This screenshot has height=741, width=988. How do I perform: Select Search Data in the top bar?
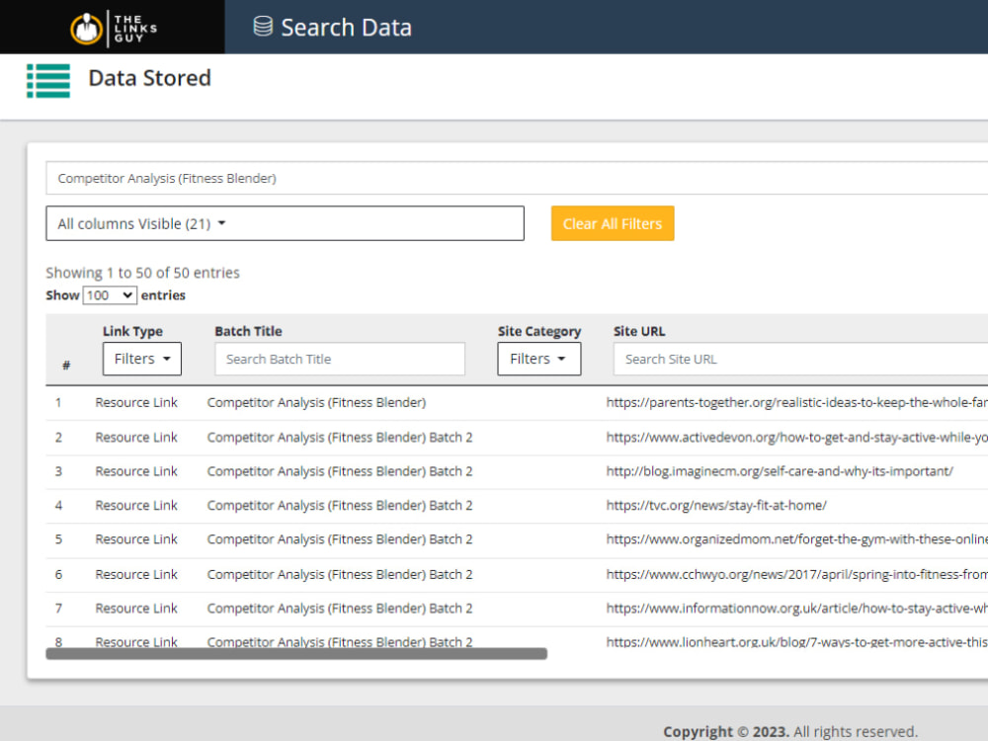point(345,27)
